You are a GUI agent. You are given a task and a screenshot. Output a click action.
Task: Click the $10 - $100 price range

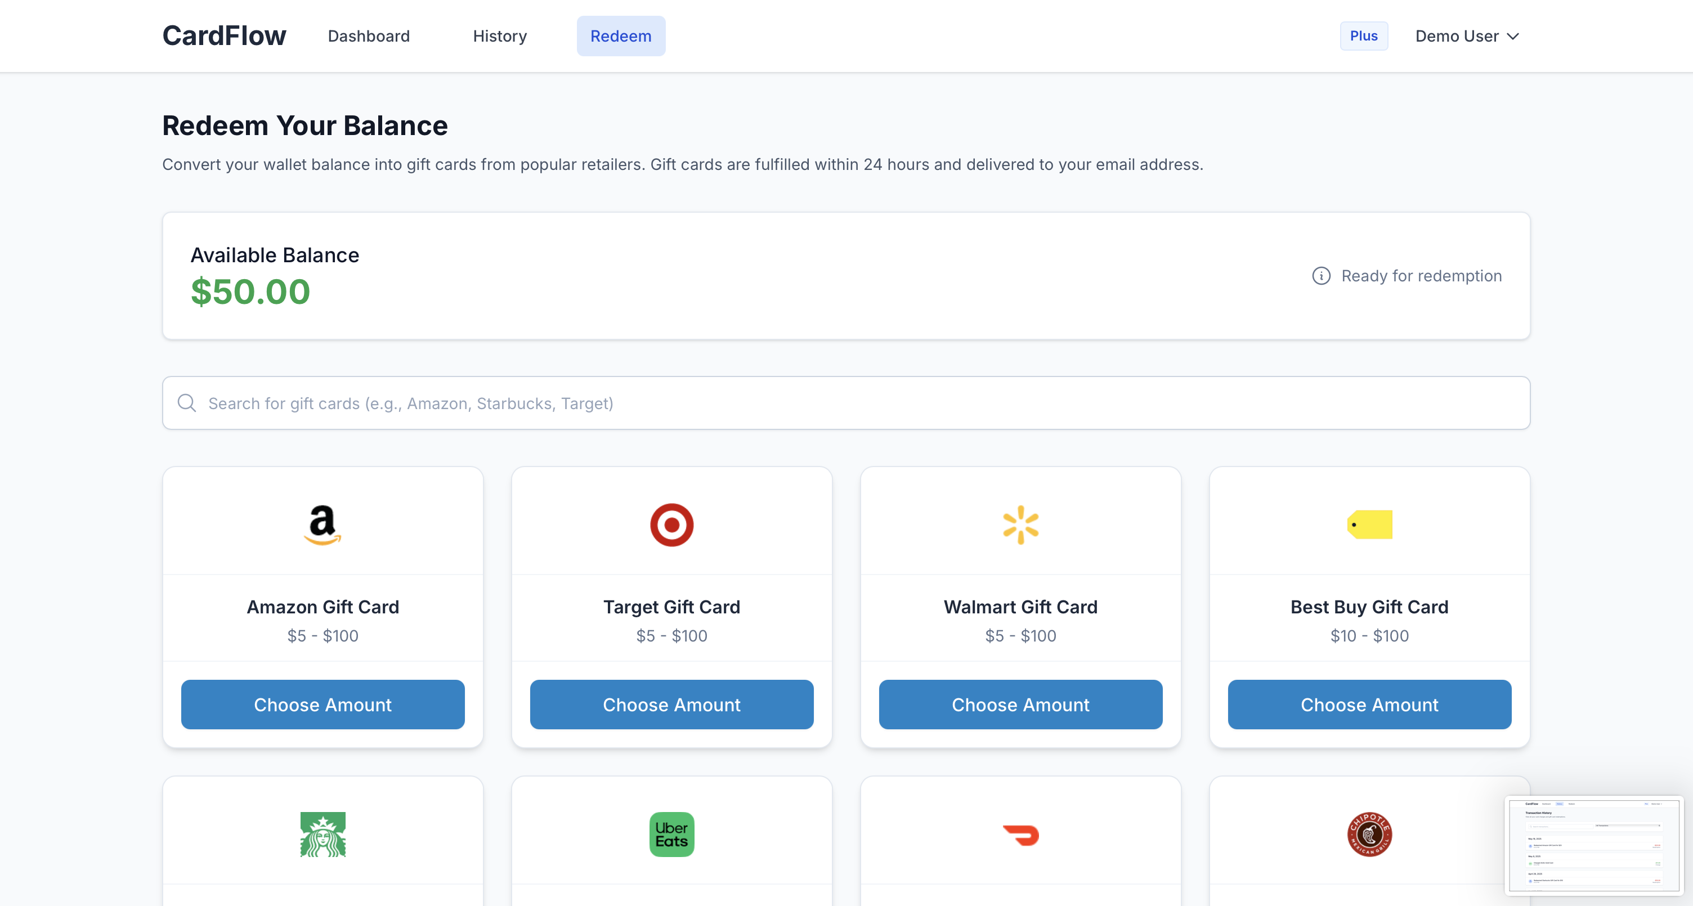(x=1369, y=635)
